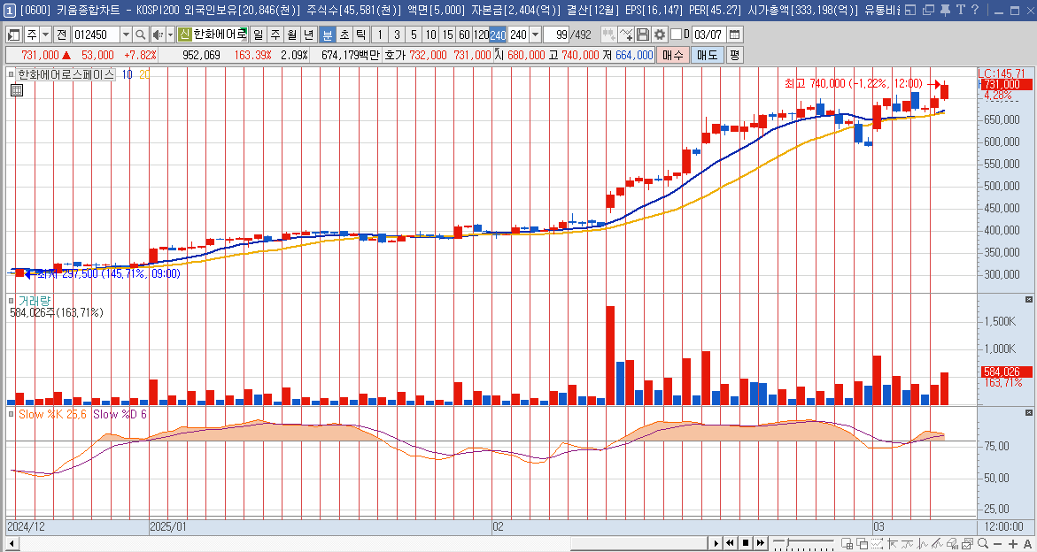Click the eraser delete-all icon
This screenshot has width=1037, height=552.
(952, 543)
